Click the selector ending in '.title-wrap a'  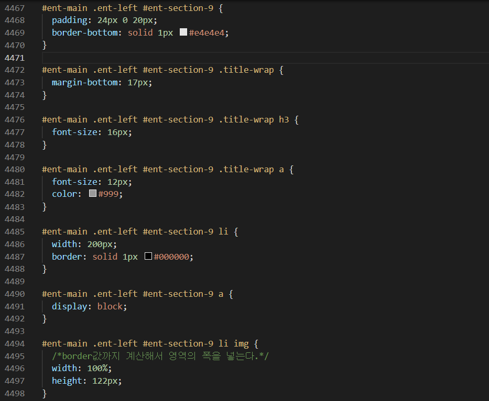[x=163, y=170]
